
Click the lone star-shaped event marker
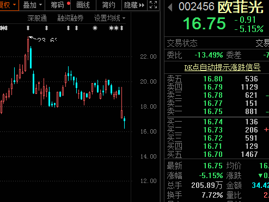[95, 28]
